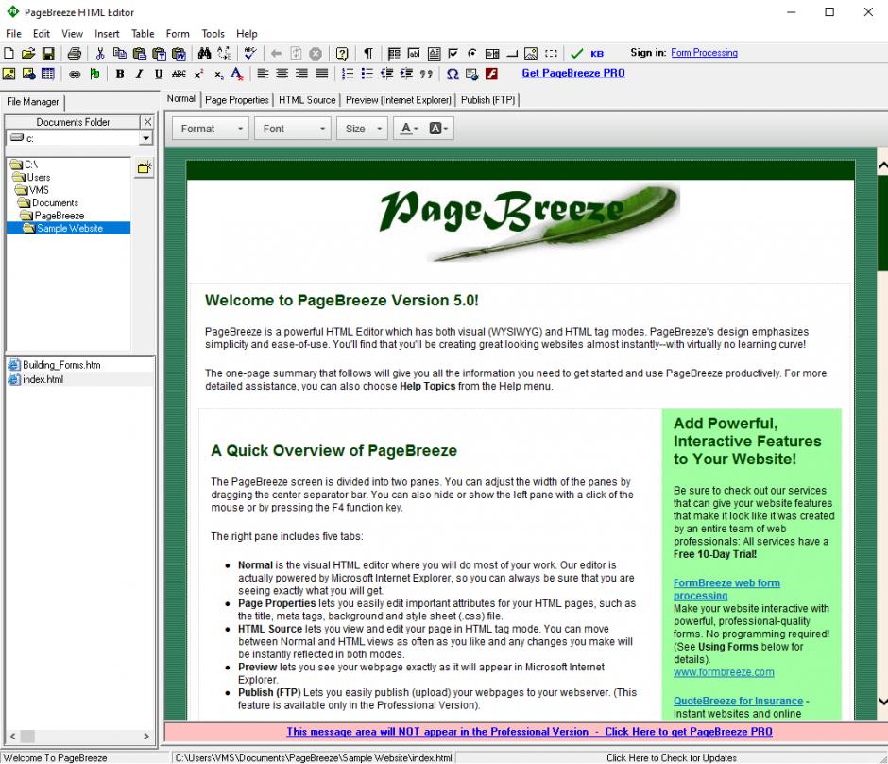Switch to Preview (Internet Explorer) tab
This screenshot has height=764, width=888.
tap(398, 99)
